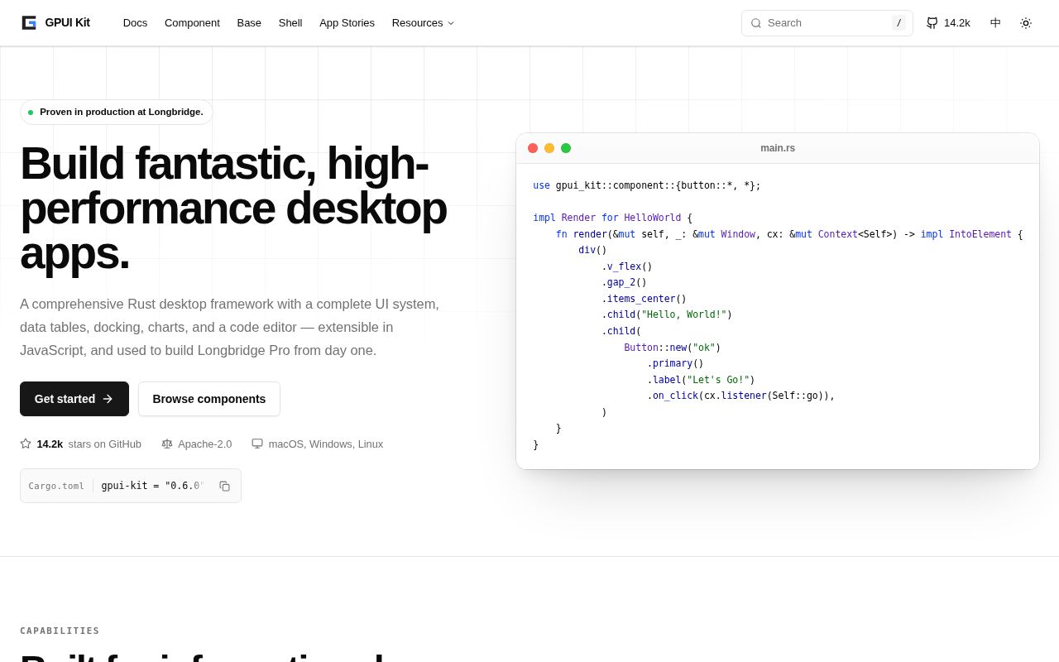Click the Get started button
The width and height of the screenshot is (1059, 662).
[x=74, y=399]
